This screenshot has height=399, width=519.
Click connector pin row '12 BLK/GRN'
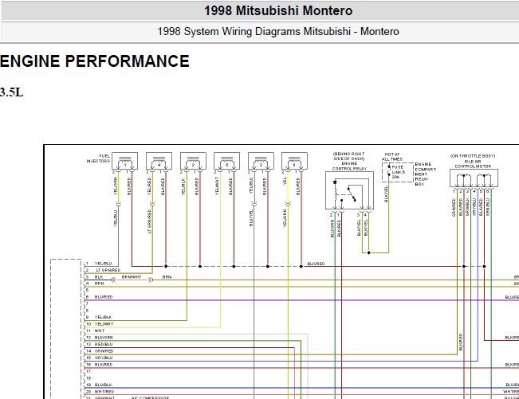[99, 338]
